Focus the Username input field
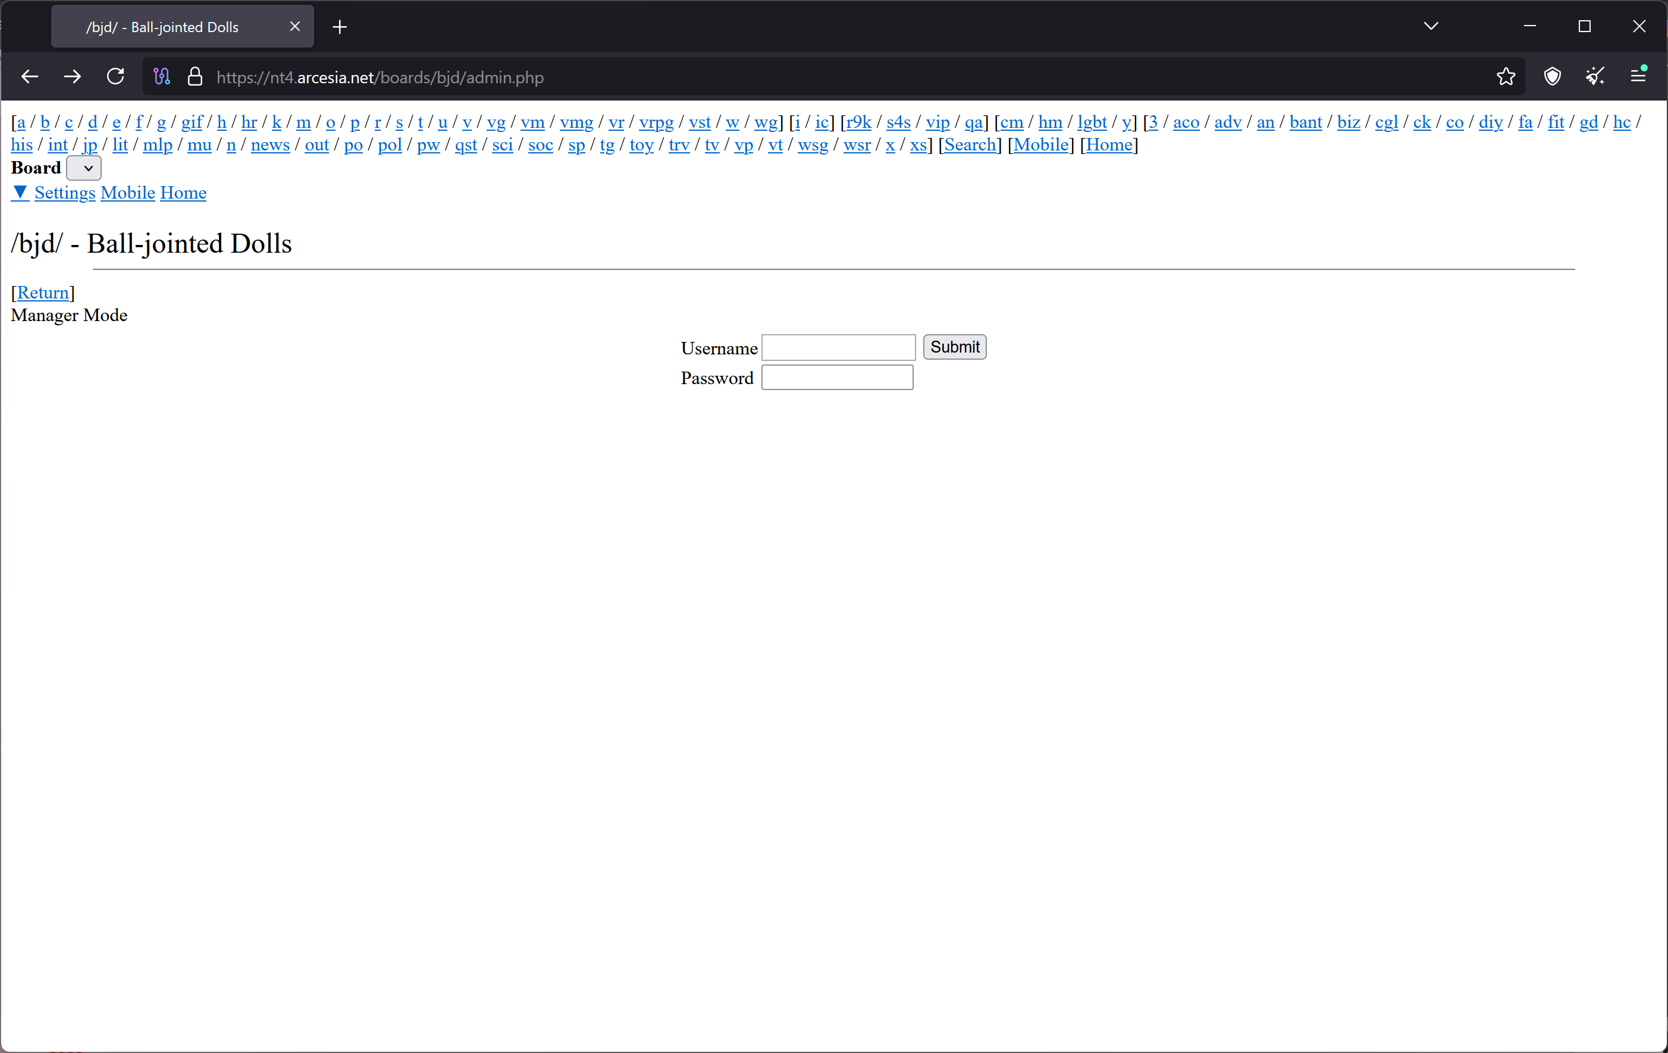The image size is (1668, 1053). click(x=838, y=348)
